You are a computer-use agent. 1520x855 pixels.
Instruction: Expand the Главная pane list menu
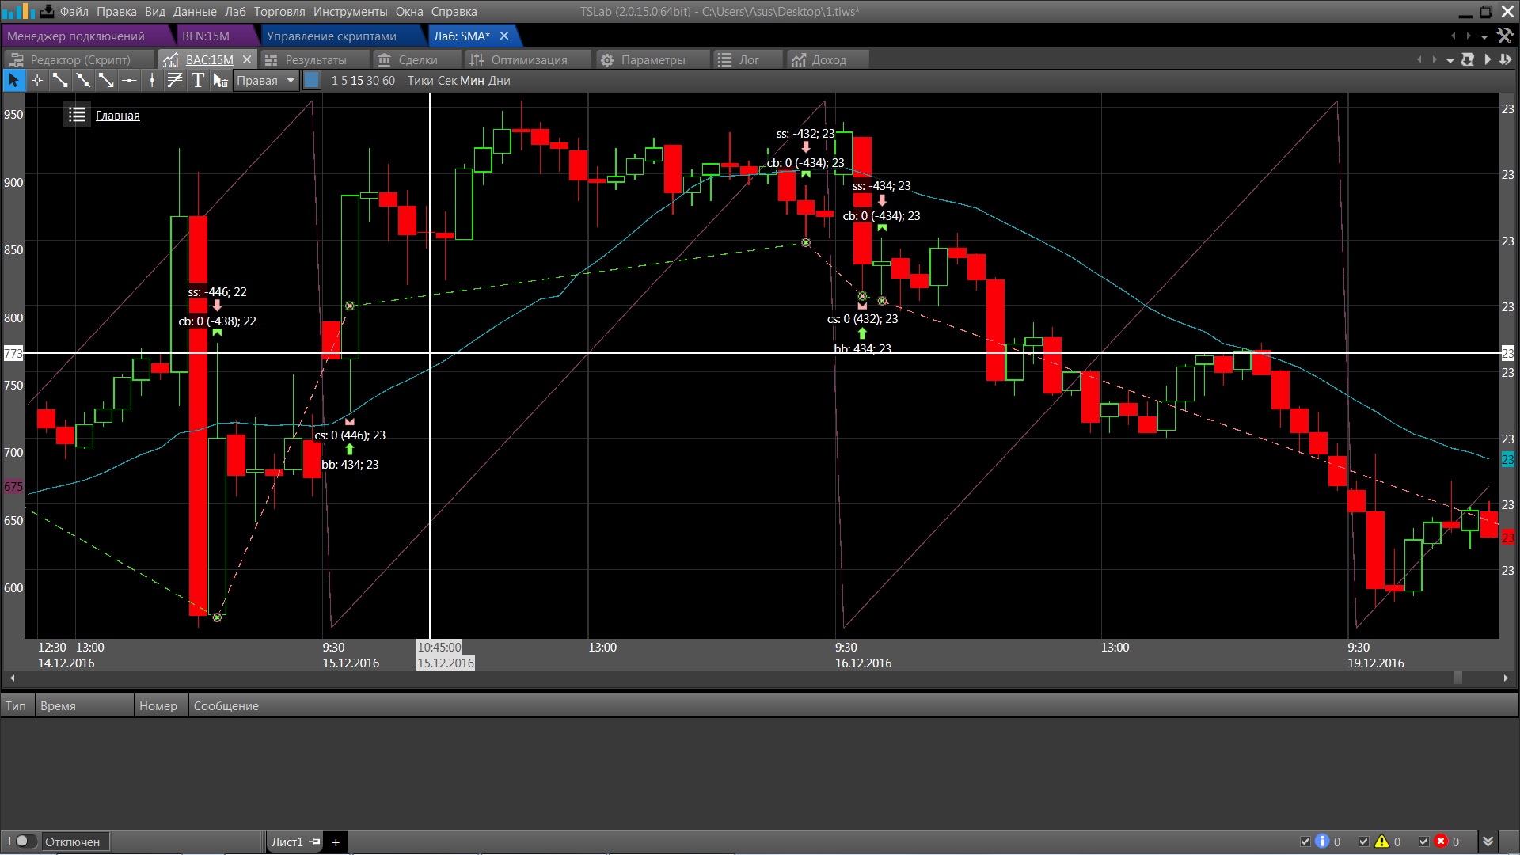pos(77,116)
